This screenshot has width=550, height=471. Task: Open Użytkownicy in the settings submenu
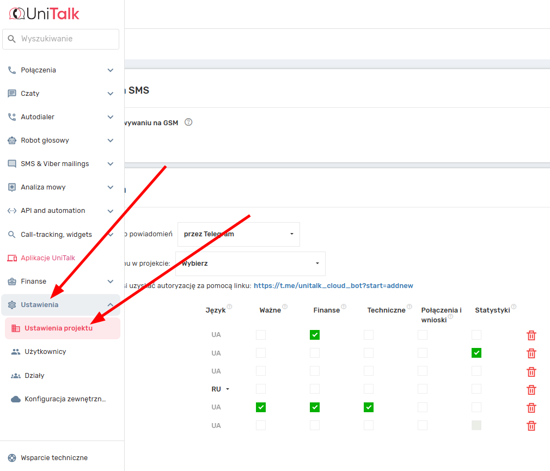45,352
